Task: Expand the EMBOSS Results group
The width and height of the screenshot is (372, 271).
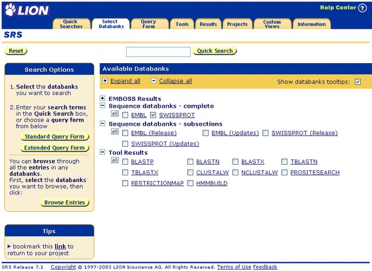Action: coord(102,98)
